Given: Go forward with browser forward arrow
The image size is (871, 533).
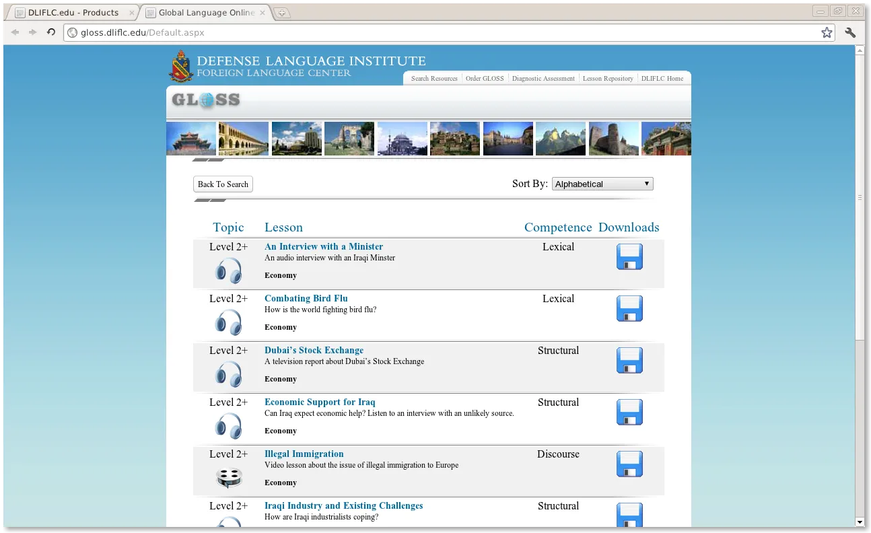Looking at the screenshot, I should pyautogui.click(x=32, y=32).
